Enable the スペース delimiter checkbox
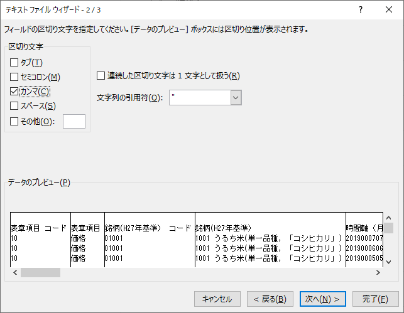This screenshot has height=313, width=404. [x=14, y=106]
